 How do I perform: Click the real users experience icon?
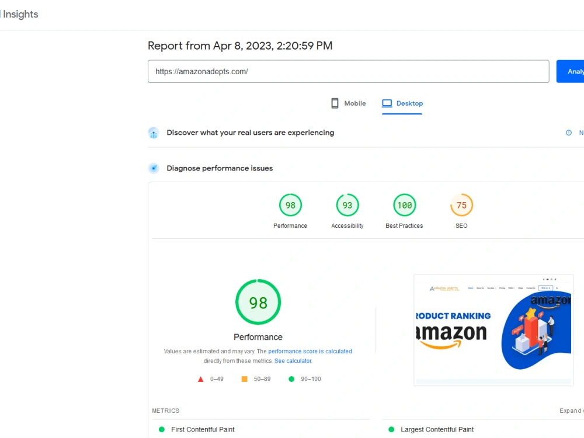[154, 133]
